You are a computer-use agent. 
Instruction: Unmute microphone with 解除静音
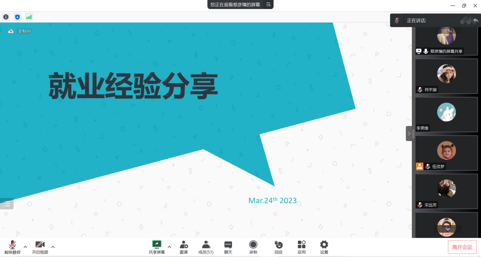[13, 247]
